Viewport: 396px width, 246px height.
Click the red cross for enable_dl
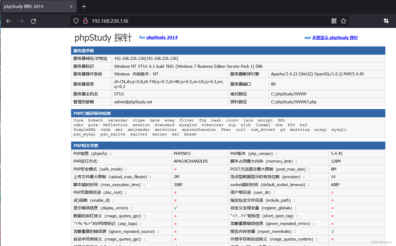[175, 201]
